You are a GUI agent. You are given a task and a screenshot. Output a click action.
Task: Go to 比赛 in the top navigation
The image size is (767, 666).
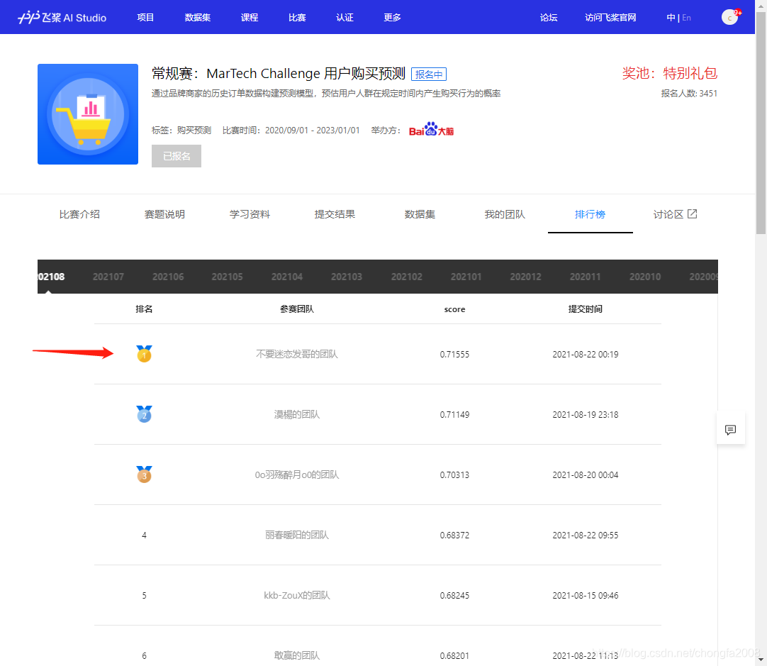click(x=297, y=18)
